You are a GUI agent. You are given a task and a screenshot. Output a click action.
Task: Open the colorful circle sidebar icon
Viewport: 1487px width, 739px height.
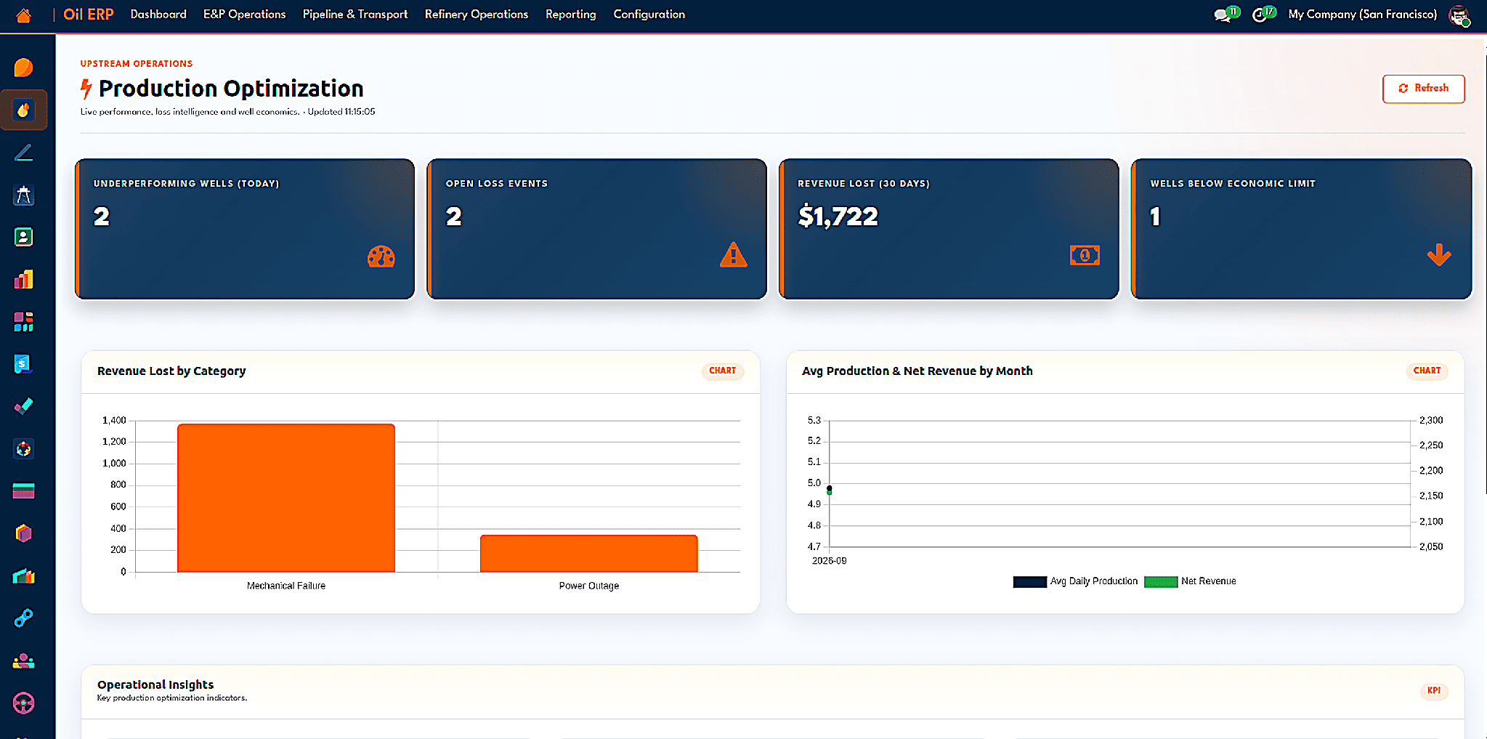23,449
